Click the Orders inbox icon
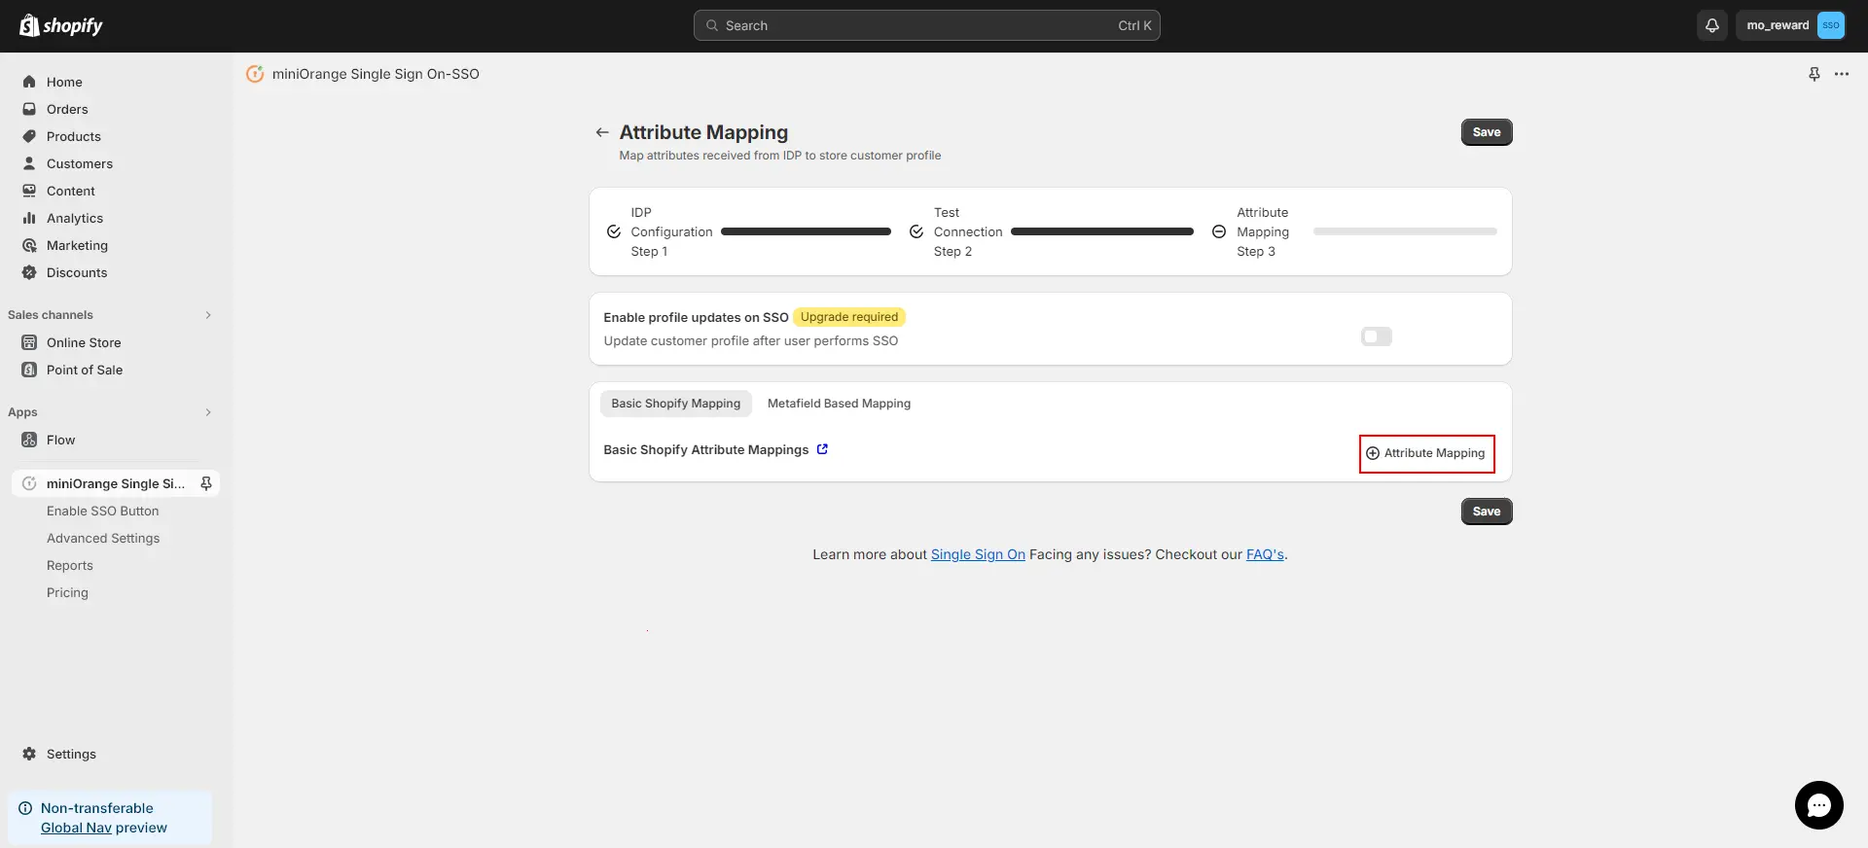This screenshot has height=848, width=1868. (29, 109)
